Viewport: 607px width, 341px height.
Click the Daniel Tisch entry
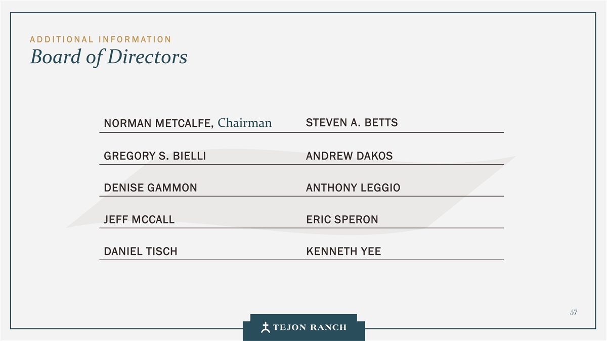(x=141, y=252)
